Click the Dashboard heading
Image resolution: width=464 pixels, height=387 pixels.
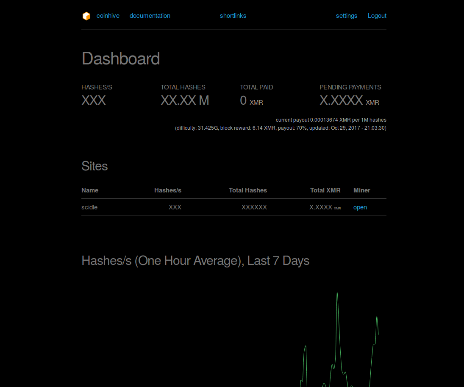pos(121,58)
